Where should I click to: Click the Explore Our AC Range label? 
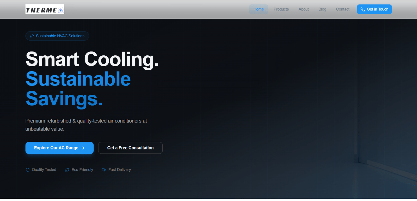coord(56,148)
